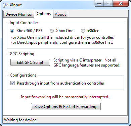Click the XInput title bar text

tap(16, 5)
